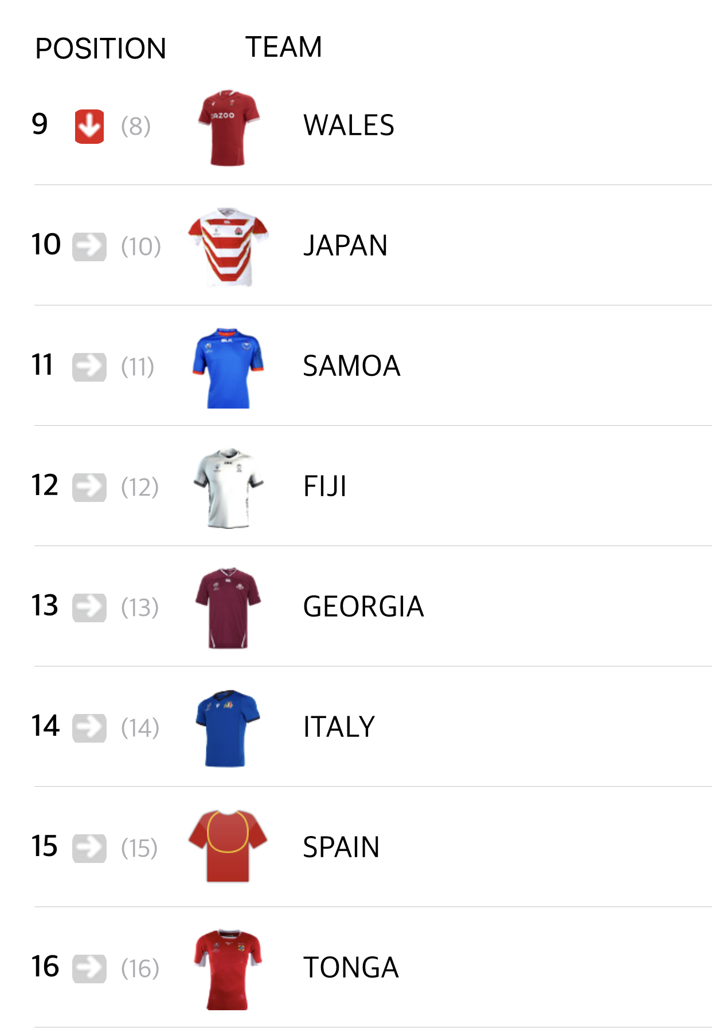Select the FIJI team name
Screen dimensions: 712x1028
coord(324,486)
